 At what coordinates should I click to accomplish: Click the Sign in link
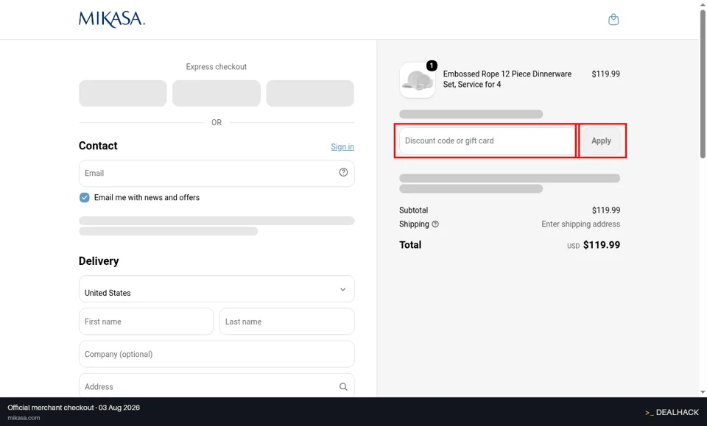point(342,147)
